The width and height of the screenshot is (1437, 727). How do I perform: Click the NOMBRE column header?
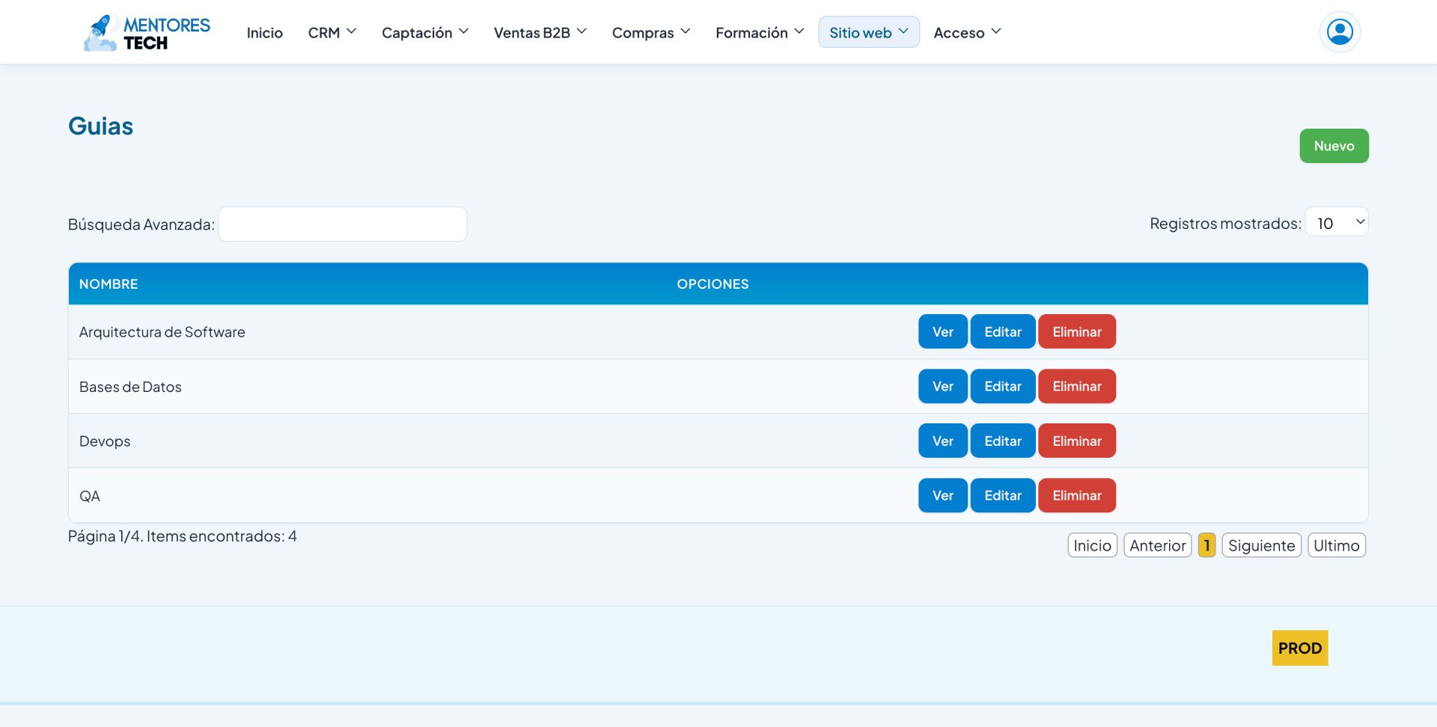pyautogui.click(x=109, y=284)
